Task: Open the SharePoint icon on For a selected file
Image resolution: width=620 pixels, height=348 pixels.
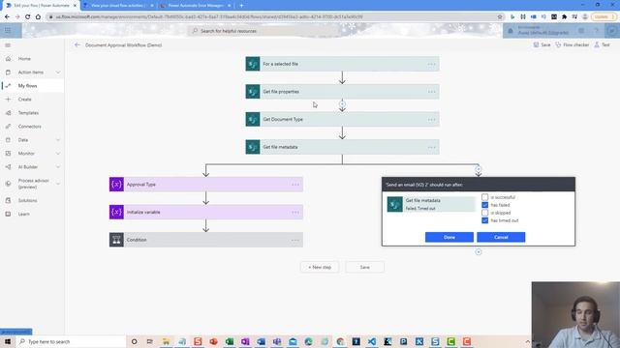Action: [x=252, y=64]
